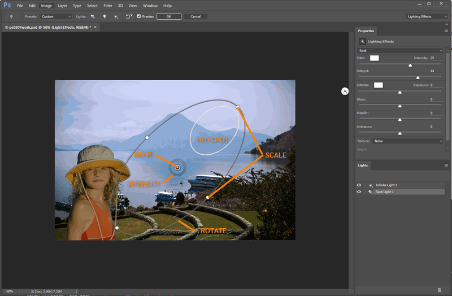Screen dimensions: 452x296
Task: Select the Infinite Light 1 row
Action: pyautogui.click(x=401, y=185)
